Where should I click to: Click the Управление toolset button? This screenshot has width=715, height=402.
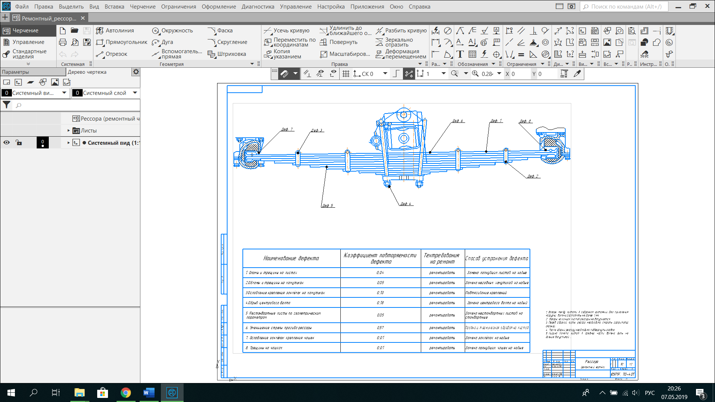click(28, 42)
